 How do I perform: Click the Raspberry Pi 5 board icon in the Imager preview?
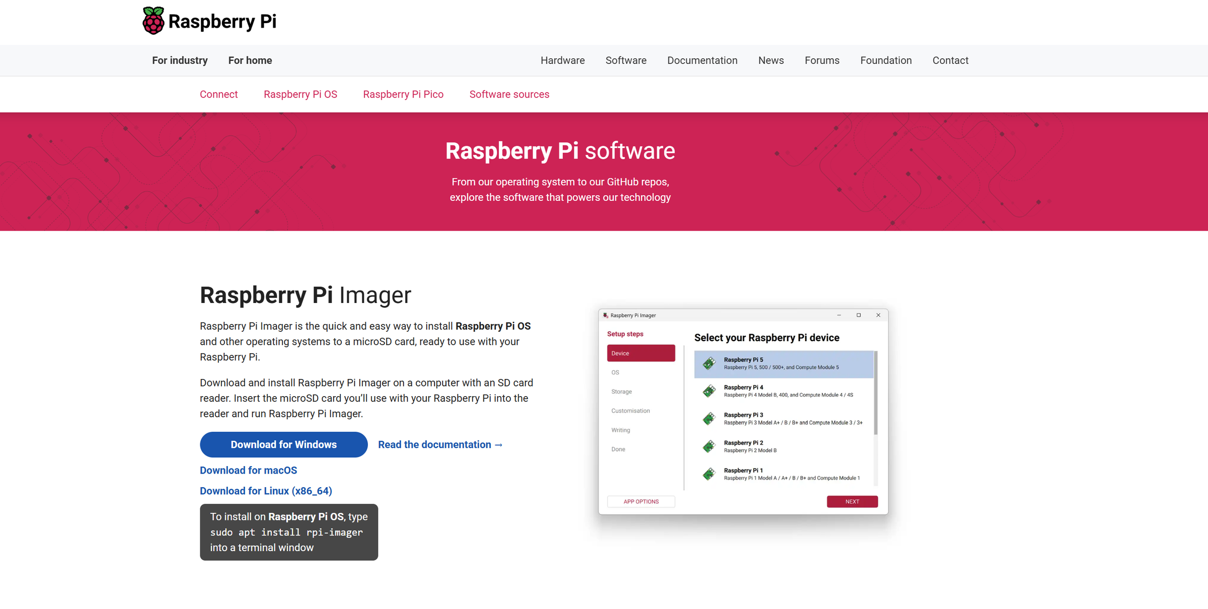point(709,363)
